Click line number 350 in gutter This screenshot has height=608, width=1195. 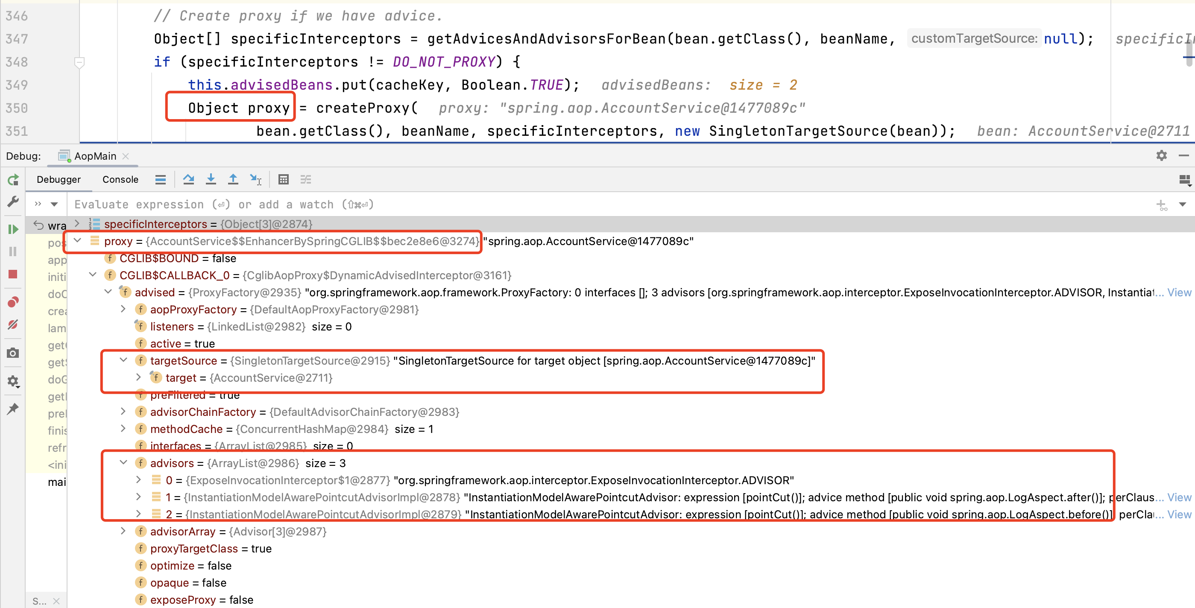pyautogui.click(x=17, y=108)
